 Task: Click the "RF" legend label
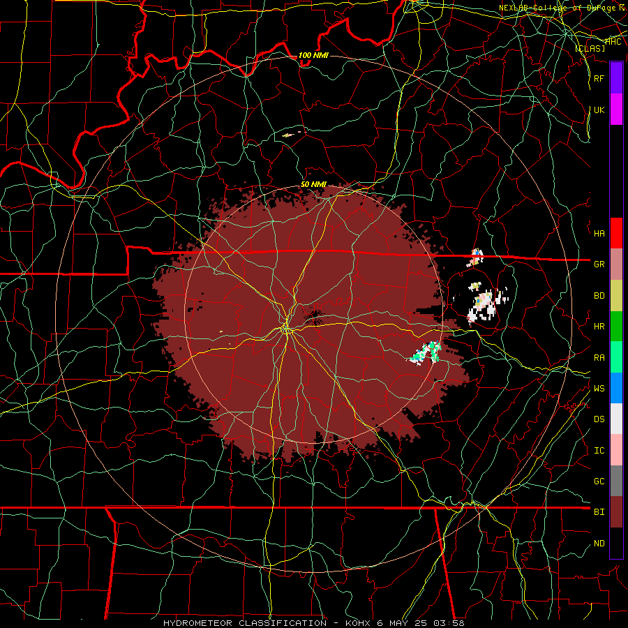coord(599,78)
